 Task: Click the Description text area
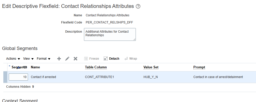click(x=110, y=34)
